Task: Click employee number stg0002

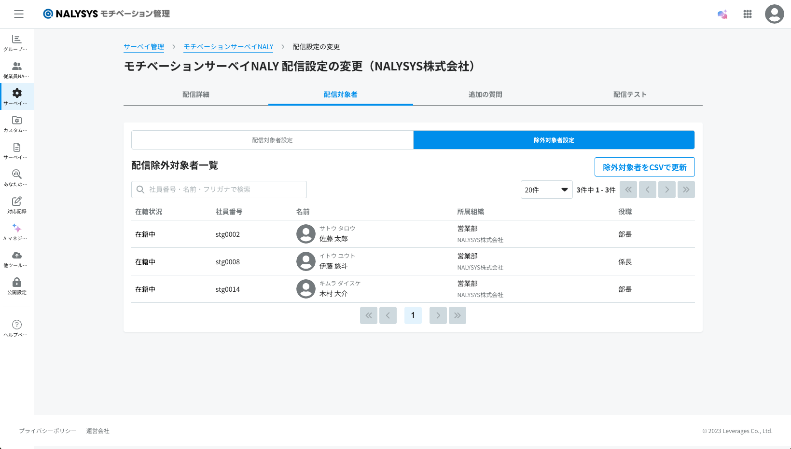Action: coord(228,234)
